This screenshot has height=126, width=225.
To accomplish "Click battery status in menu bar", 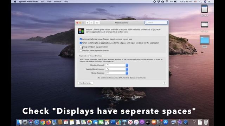I will pos(174,1).
